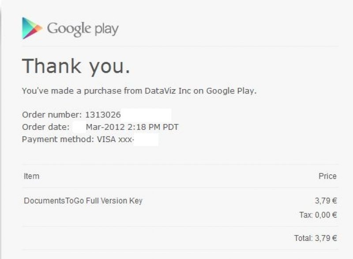This screenshot has height=259, width=353.
Task: Click the redacted VISA card digits box
Action: [x=146, y=139]
